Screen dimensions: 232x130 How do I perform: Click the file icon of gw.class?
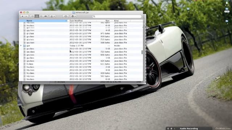(x=24, y=52)
